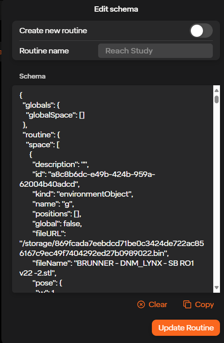
Task: Click the Update Routine button
Action: [186, 327]
